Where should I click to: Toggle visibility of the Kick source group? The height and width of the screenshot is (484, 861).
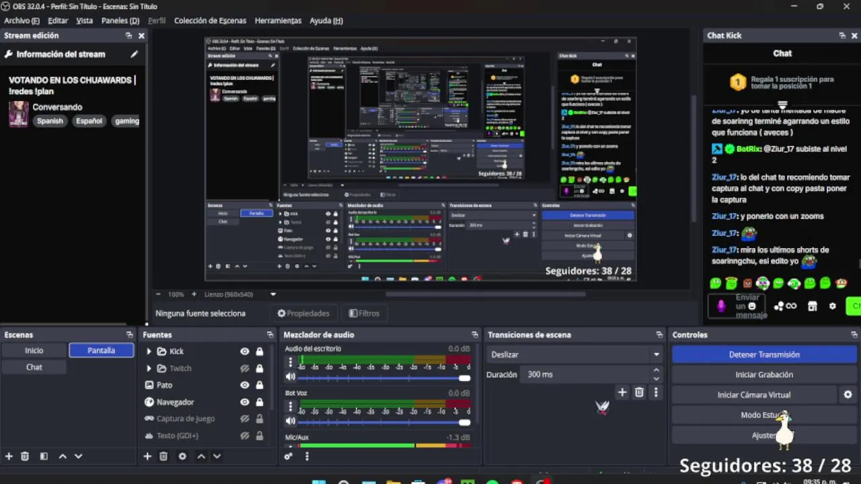click(245, 352)
